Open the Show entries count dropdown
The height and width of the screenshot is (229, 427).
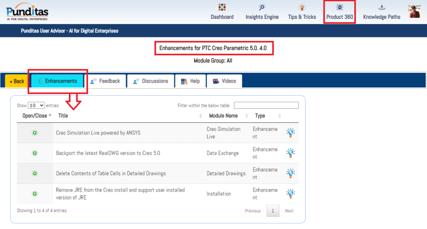pos(36,106)
